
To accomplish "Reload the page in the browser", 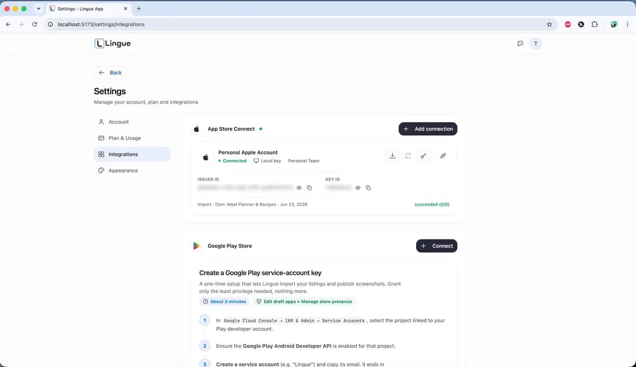I will click(34, 24).
